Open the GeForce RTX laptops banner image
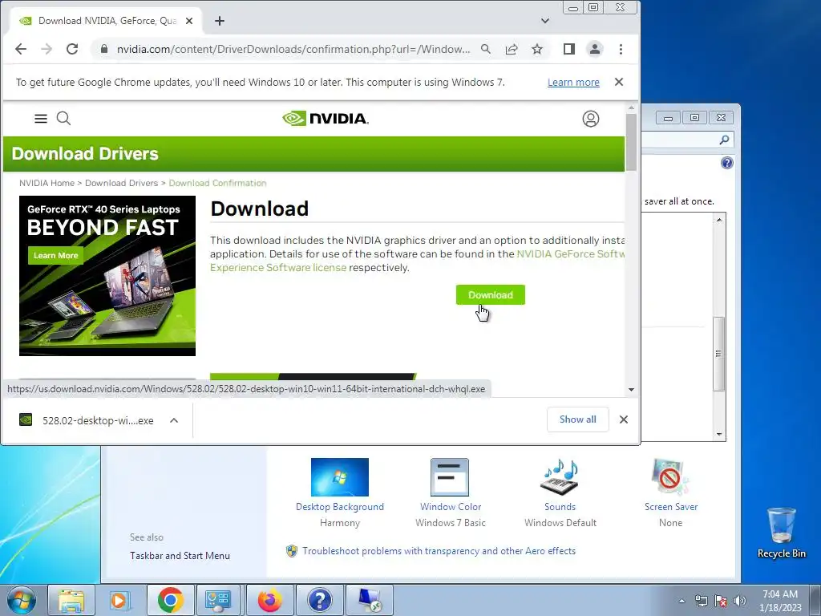This screenshot has height=616, width=821. 107,276
